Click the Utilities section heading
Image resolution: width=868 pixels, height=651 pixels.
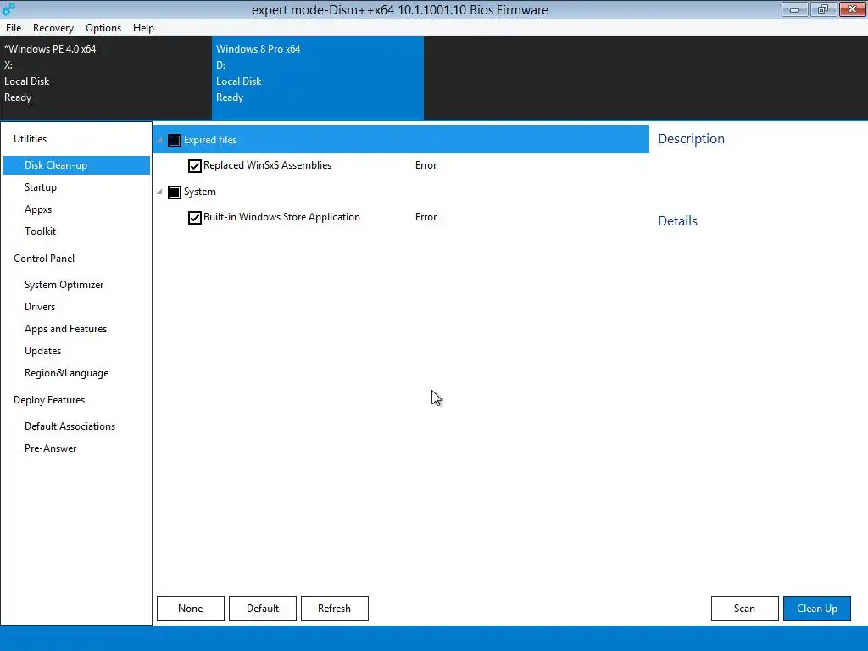coord(30,139)
